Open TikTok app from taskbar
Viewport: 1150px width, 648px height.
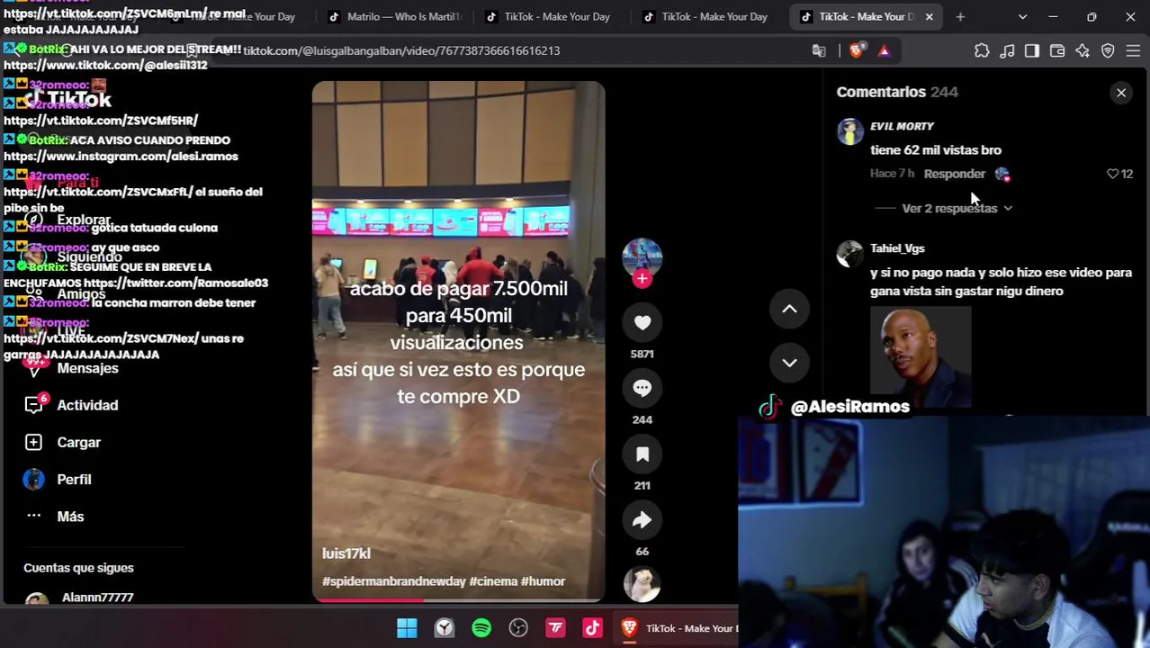pyautogui.click(x=592, y=628)
